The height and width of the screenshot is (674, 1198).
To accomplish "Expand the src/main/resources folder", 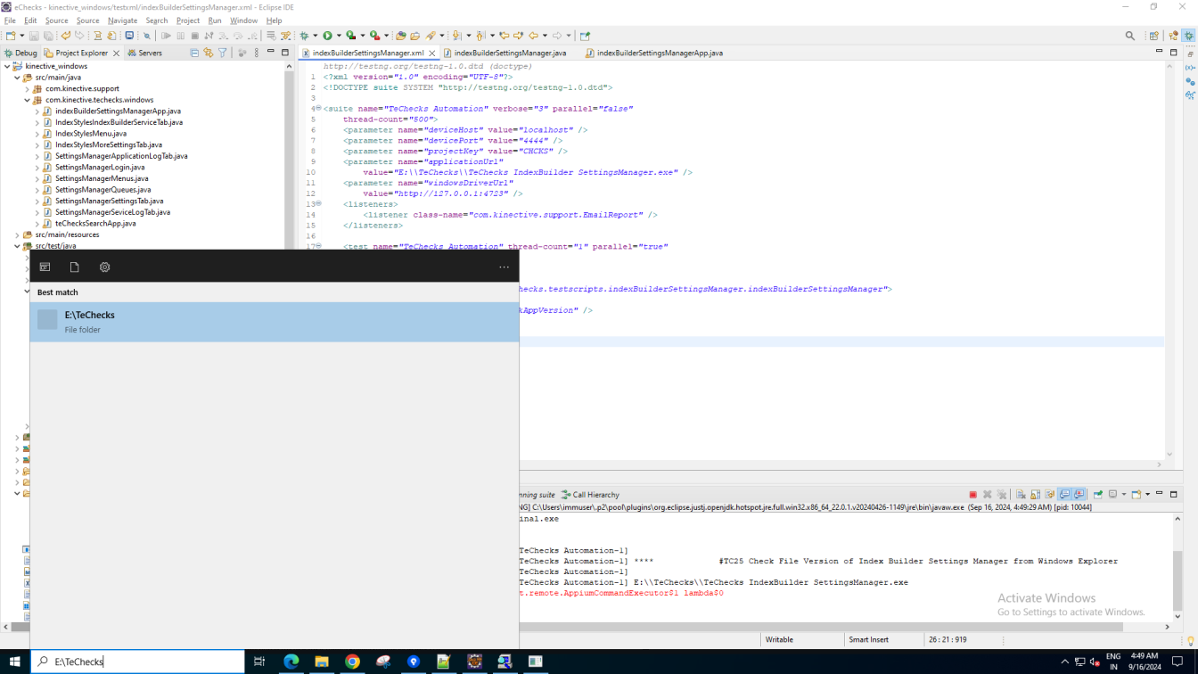I will (x=17, y=235).
